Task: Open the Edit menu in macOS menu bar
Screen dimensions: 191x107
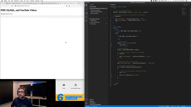Action: click(12, 1)
